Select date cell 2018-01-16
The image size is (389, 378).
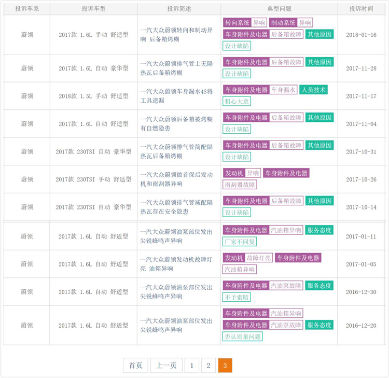tap(361, 35)
